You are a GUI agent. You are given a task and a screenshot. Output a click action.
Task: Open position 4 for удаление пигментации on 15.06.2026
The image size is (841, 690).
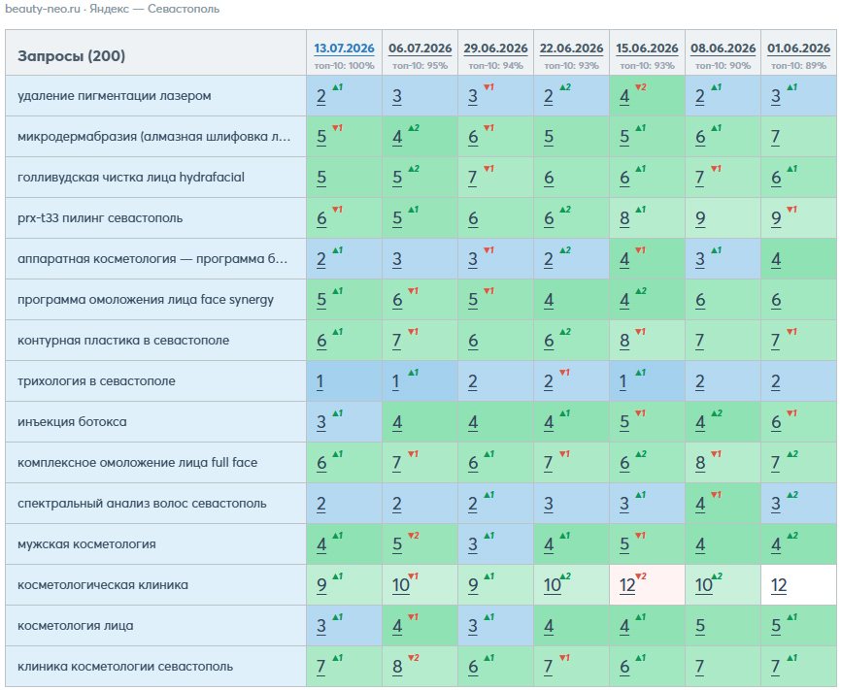[624, 96]
